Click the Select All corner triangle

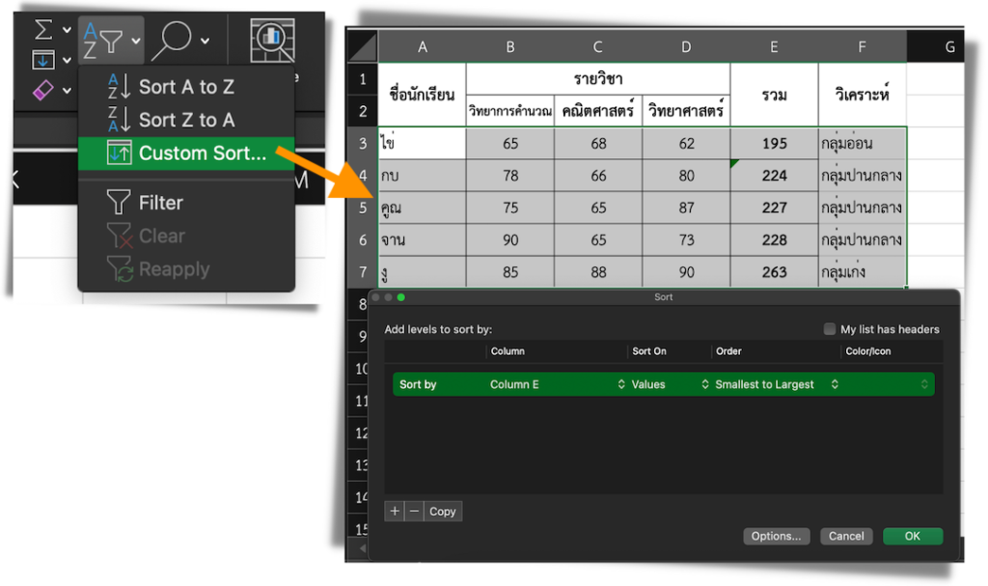coord(362,46)
